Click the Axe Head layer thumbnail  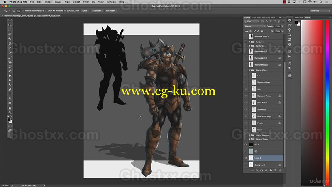tap(254, 109)
